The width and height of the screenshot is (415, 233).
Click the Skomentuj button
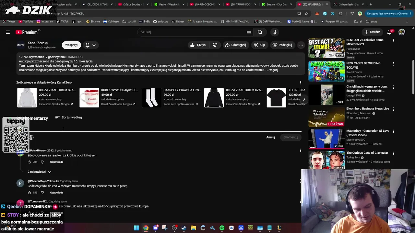pos(290,137)
